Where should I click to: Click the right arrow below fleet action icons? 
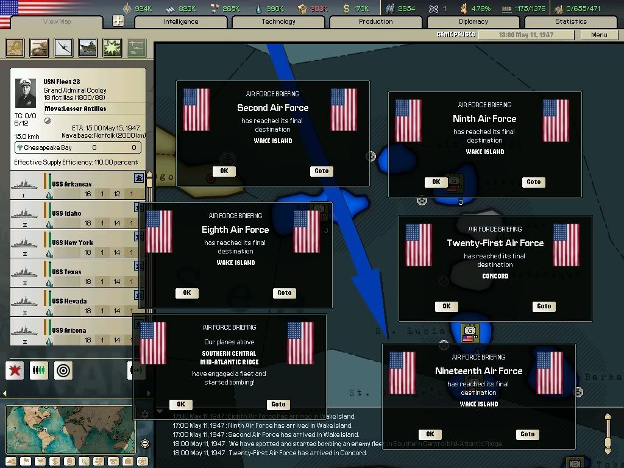(149, 393)
